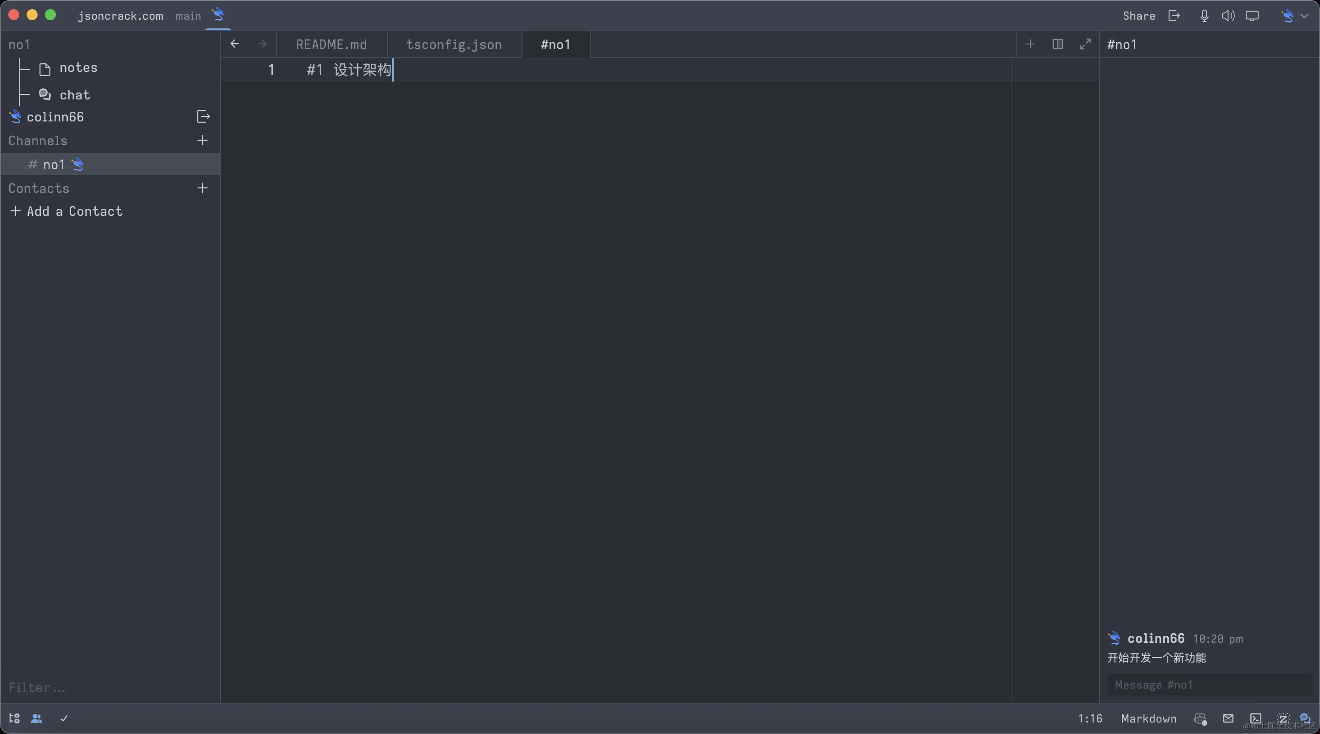This screenshot has height=734, width=1320.
Task: Toggle project panel in status bar
Action: pos(14,718)
